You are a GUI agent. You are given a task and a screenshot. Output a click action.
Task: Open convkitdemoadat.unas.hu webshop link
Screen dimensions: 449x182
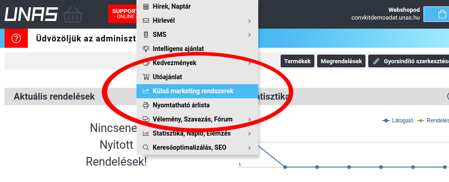coord(386,18)
